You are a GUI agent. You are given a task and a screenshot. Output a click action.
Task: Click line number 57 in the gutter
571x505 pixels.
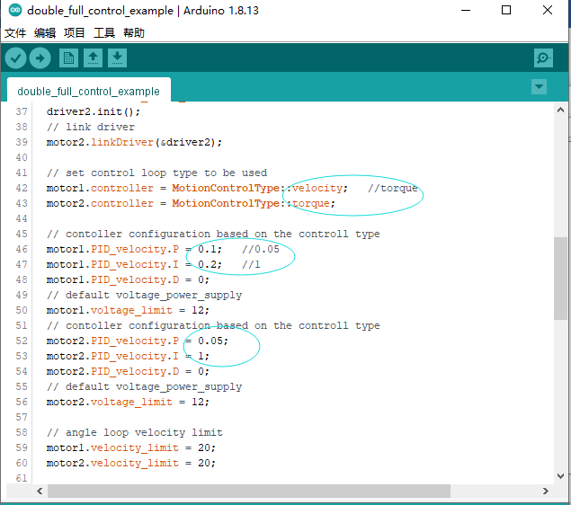[x=22, y=417]
